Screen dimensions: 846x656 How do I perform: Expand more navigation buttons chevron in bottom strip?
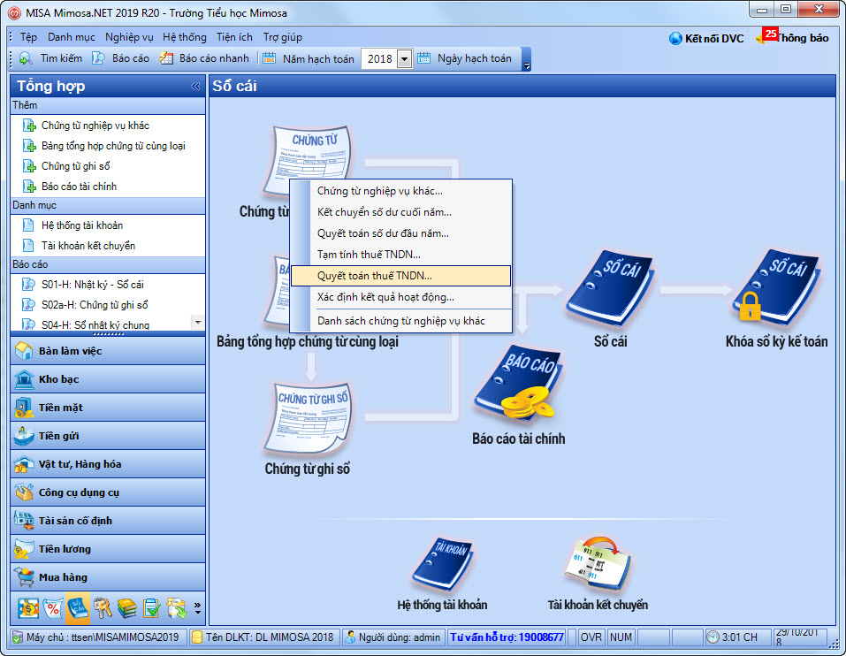197,608
